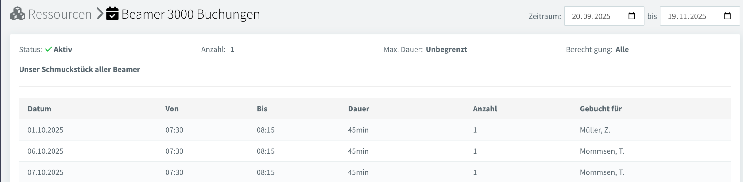
Task: Click the Ressourcen cubes icon
Action: click(17, 14)
